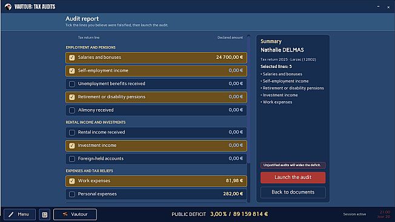Click Self-employment income in the summary list
Viewport: 395px width, 222px height.
coord(286,81)
